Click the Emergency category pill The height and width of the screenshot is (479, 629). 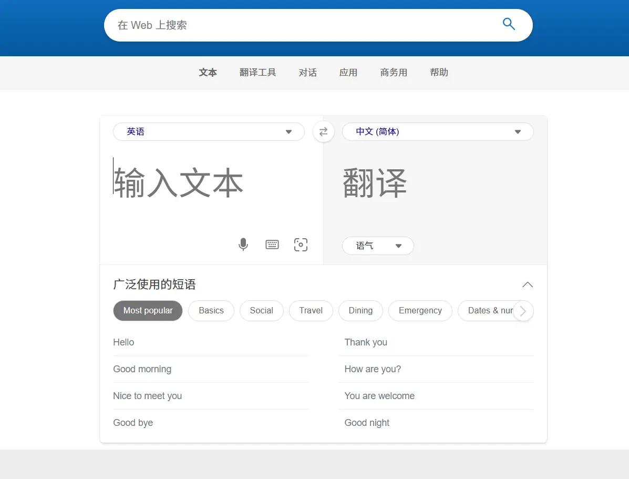point(420,311)
